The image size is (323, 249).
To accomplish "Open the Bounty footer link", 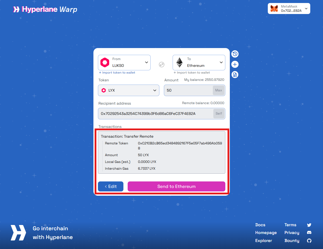I will click(x=292, y=241).
